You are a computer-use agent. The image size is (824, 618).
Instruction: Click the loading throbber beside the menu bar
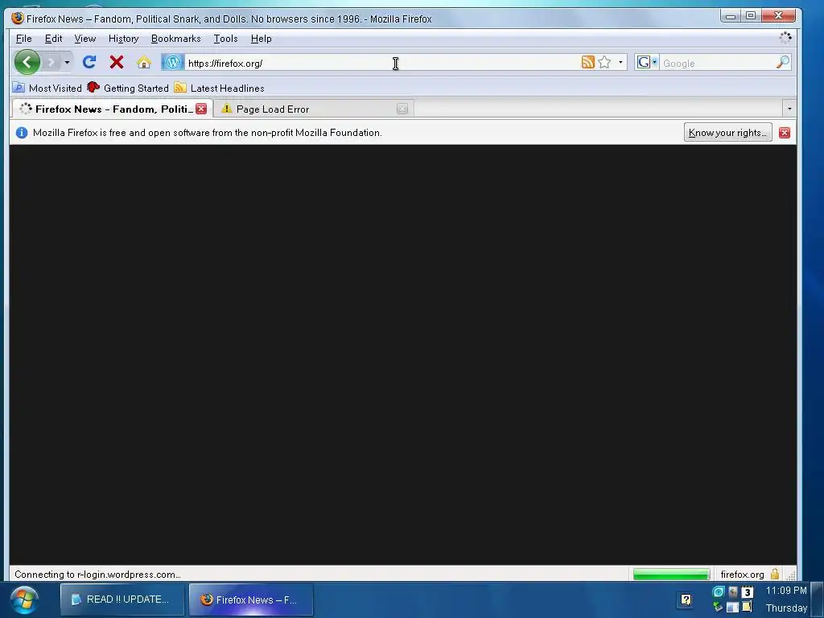[x=785, y=37]
